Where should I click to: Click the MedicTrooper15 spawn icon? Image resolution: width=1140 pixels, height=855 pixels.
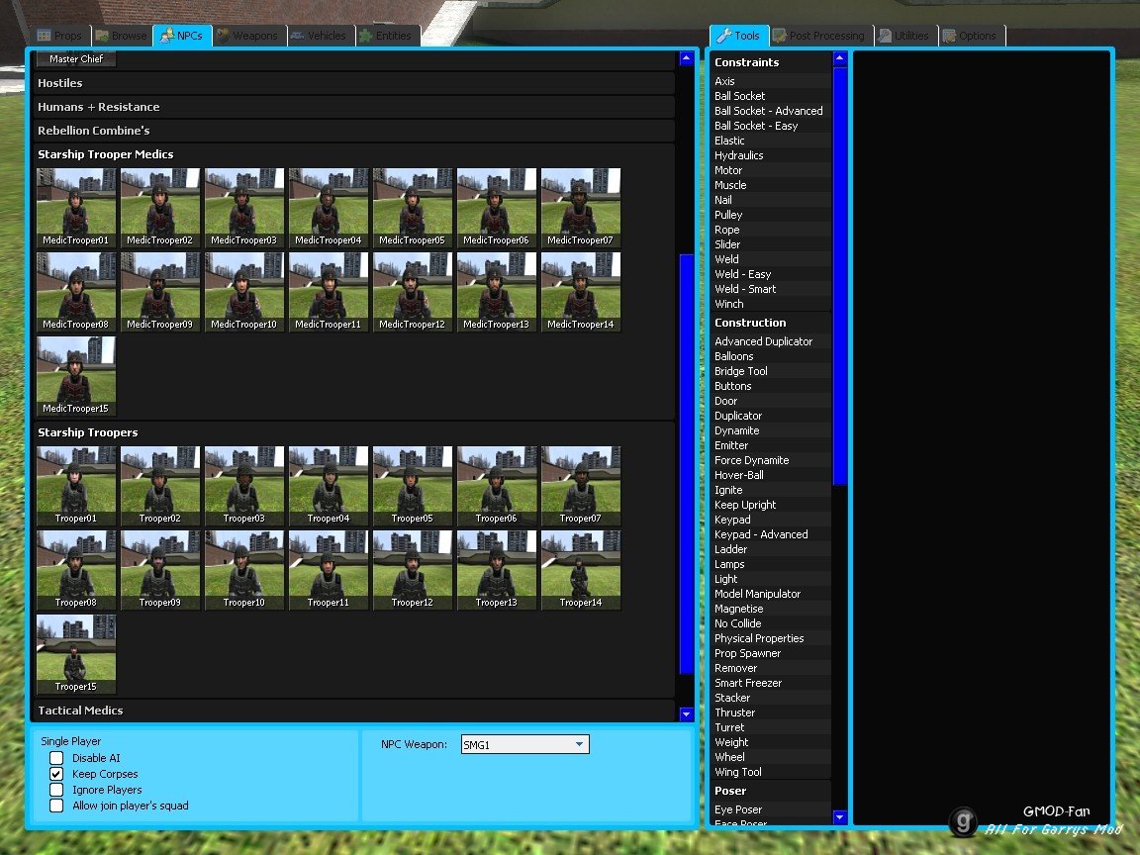[x=76, y=375]
